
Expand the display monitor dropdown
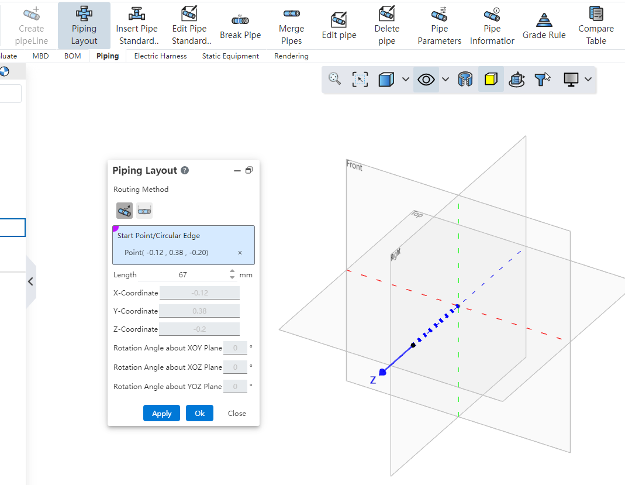[588, 78]
